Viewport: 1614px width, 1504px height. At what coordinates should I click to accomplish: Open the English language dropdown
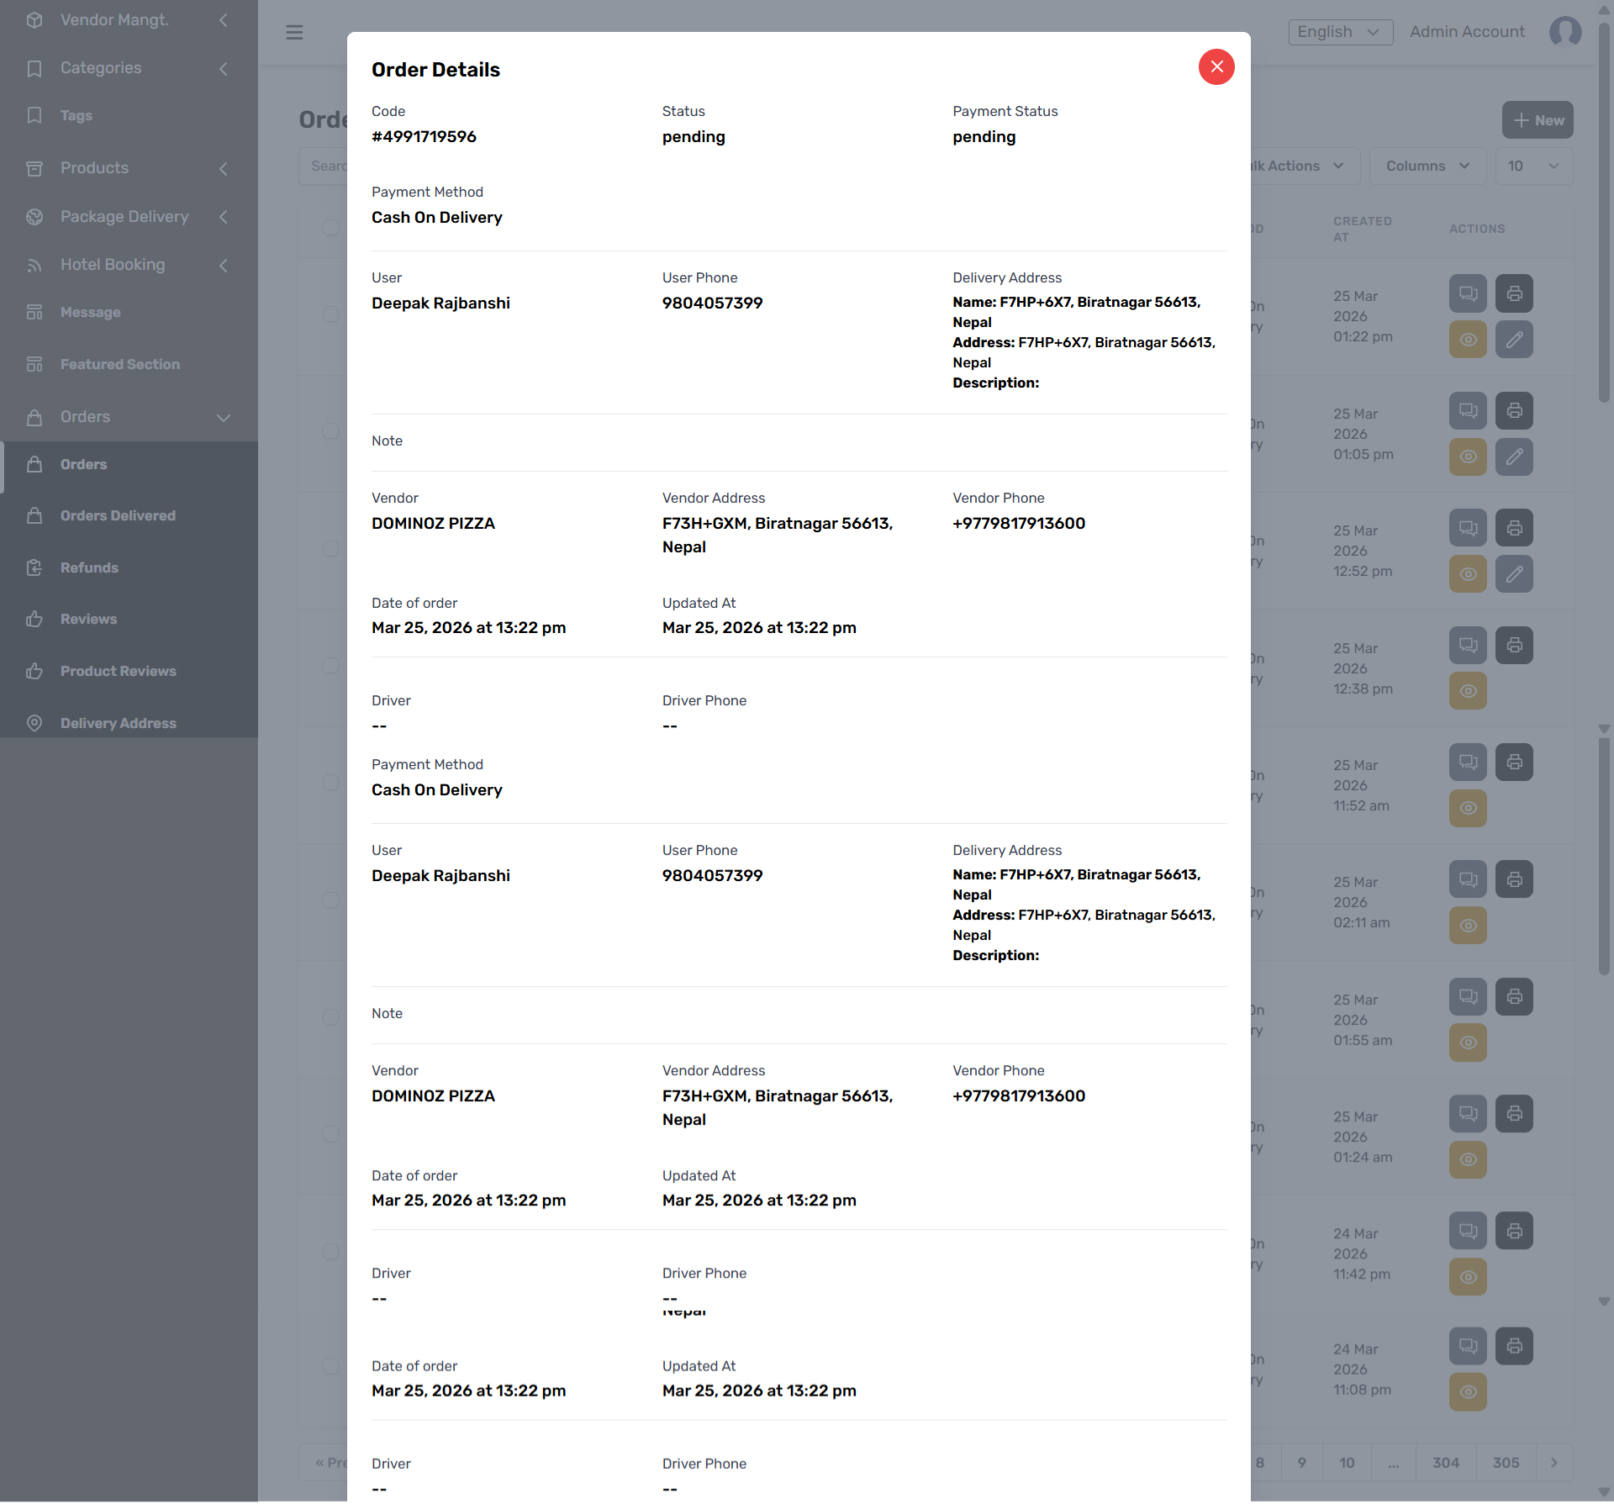click(1340, 32)
